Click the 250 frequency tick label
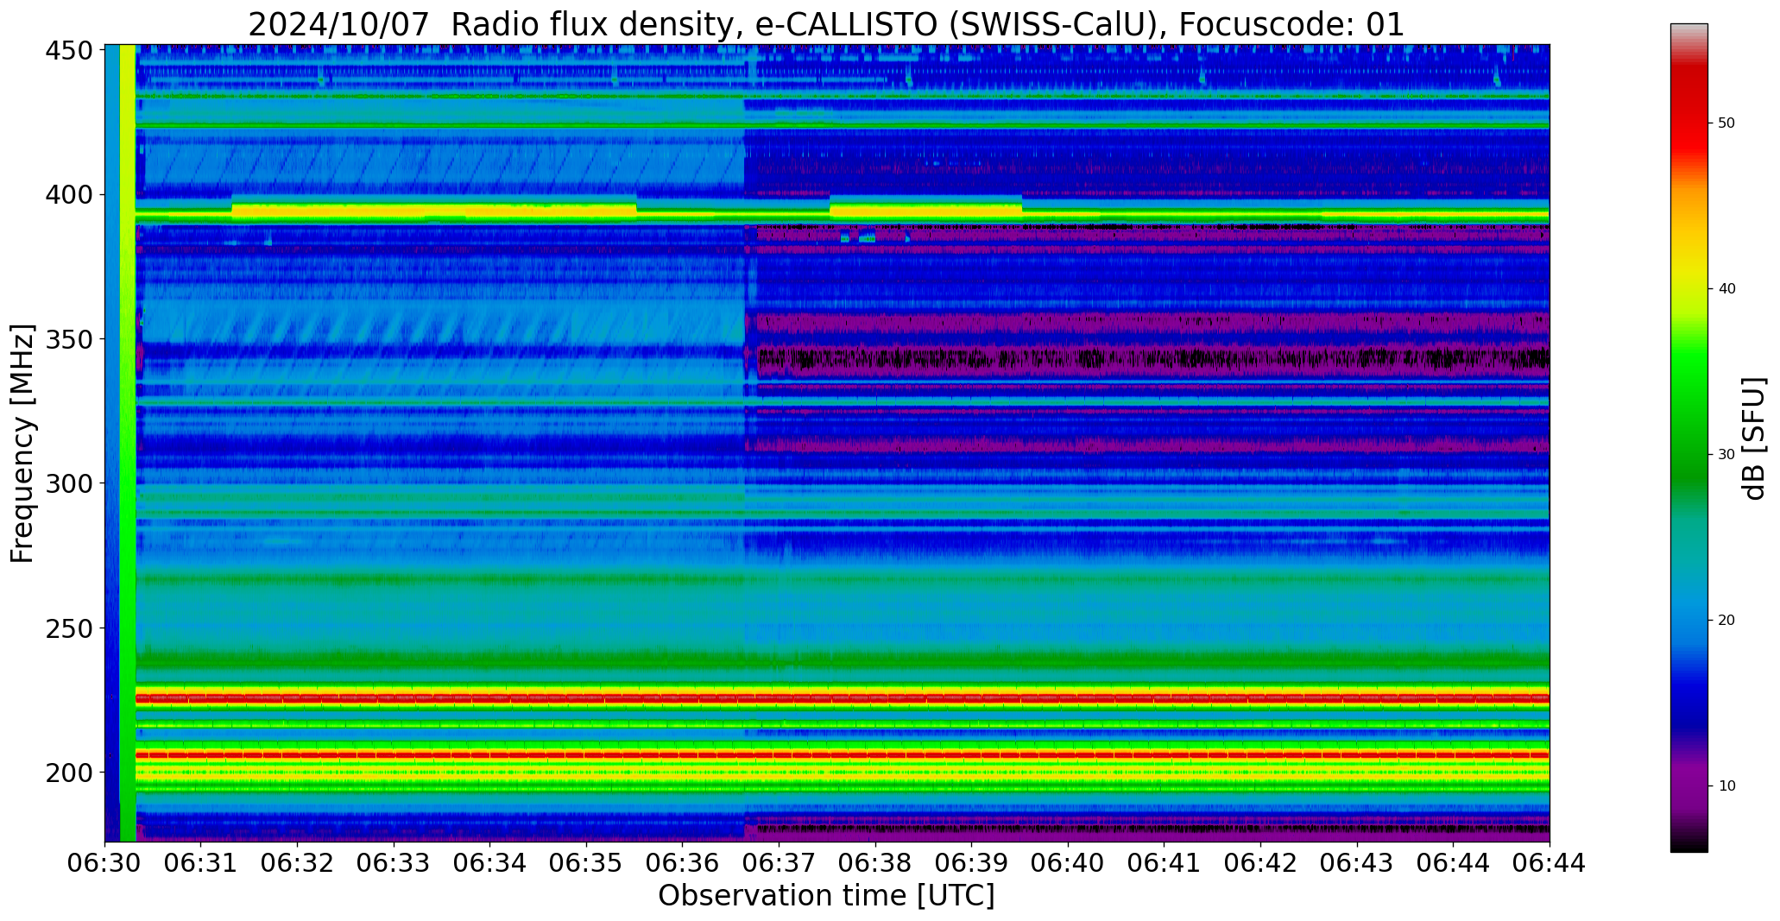The width and height of the screenshot is (1780, 921). click(x=68, y=628)
